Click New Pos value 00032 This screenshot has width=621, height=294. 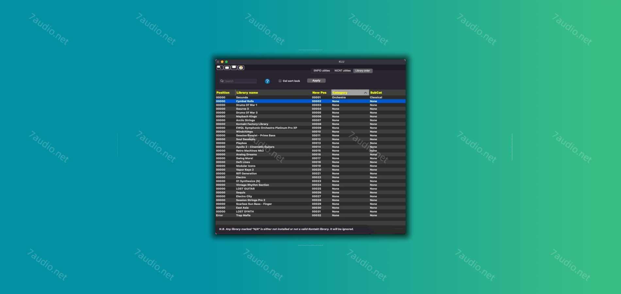(x=316, y=216)
